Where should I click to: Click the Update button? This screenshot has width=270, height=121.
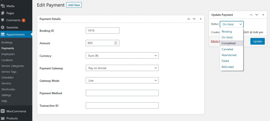[x=257, y=41]
